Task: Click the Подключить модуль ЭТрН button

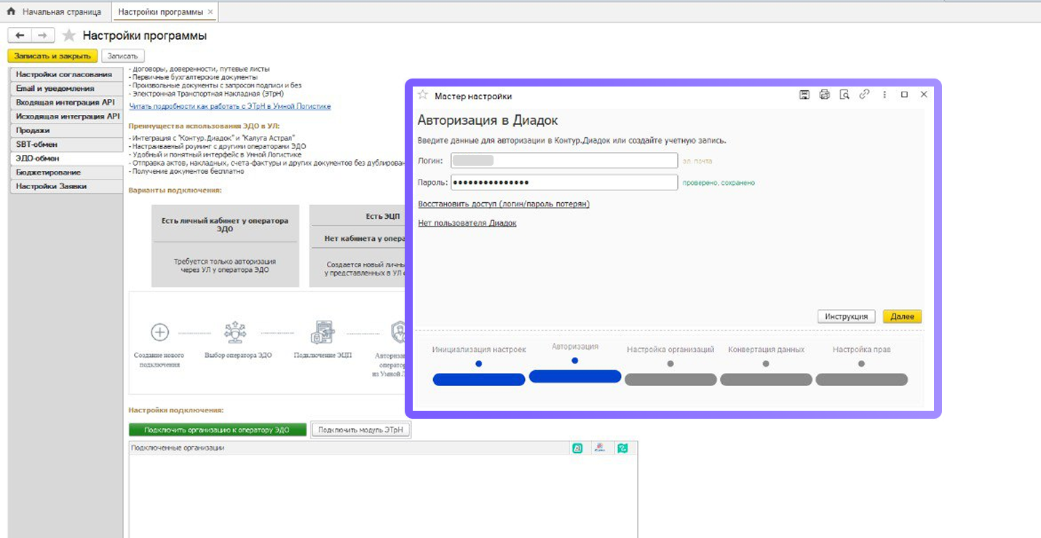Action: [361, 430]
